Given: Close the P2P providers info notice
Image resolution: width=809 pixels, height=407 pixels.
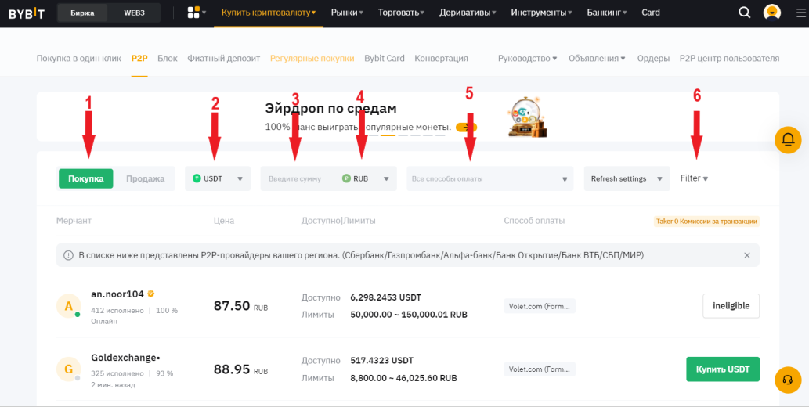Looking at the screenshot, I should 746,255.
